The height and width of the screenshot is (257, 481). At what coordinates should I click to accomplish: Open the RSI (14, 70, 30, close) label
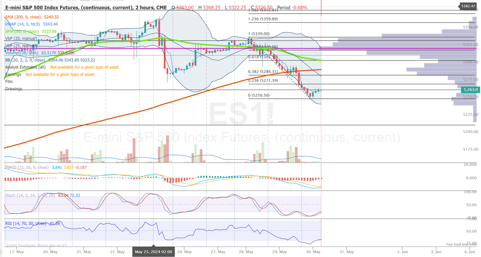26,224
